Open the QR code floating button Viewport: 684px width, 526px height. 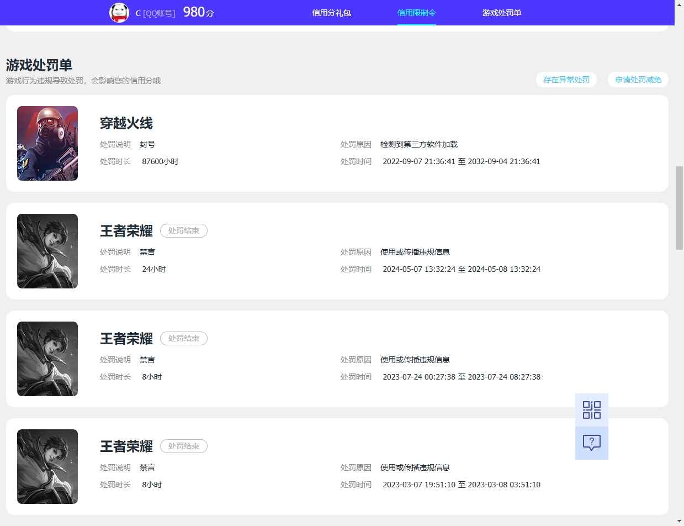click(x=592, y=410)
